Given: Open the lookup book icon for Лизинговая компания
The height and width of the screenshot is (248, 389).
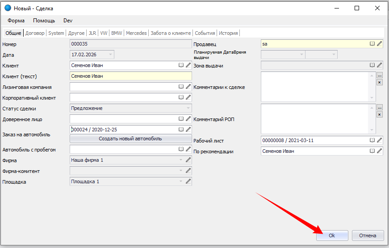Looking at the screenshot, I should coord(181,87).
